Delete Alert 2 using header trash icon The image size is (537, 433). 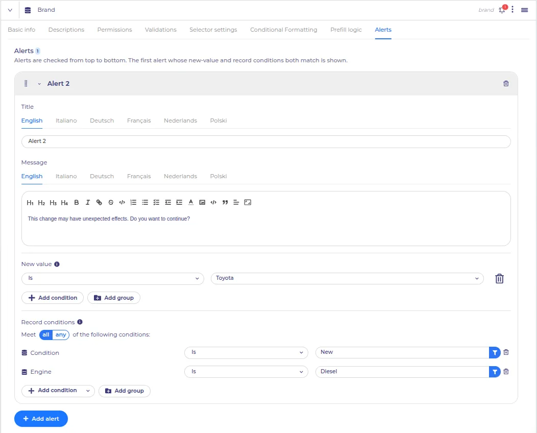[x=506, y=84]
